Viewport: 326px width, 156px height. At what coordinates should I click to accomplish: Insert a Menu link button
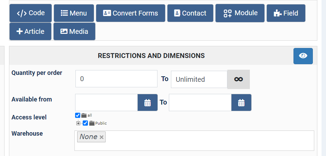click(x=74, y=13)
